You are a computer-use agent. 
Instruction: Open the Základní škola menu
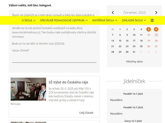tap(134, 20)
